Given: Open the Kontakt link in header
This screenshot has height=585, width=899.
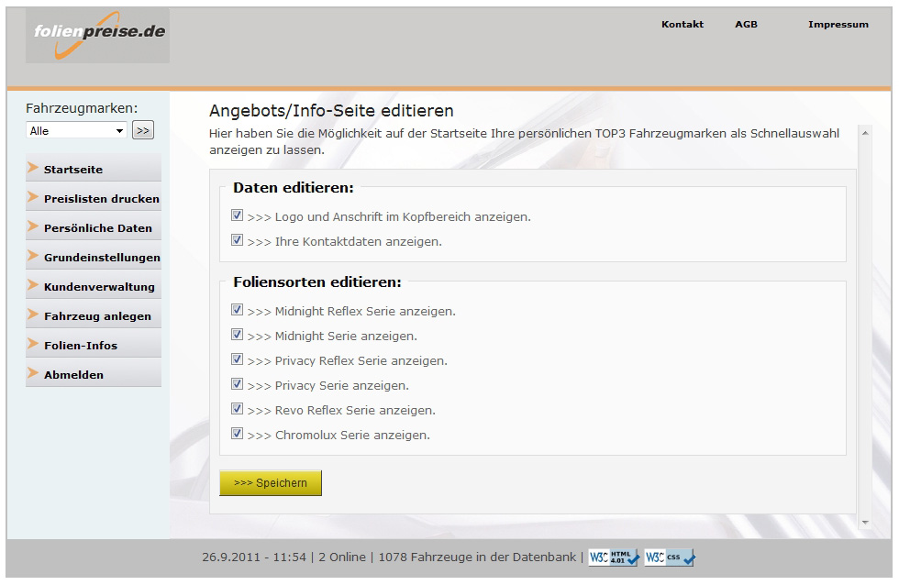Looking at the screenshot, I should point(683,24).
